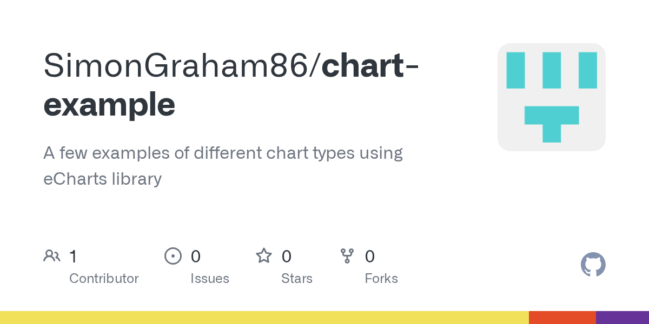Image resolution: width=649 pixels, height=324 pixels.
Task: Click the contributor count number 1
Action: coord(73,256)
